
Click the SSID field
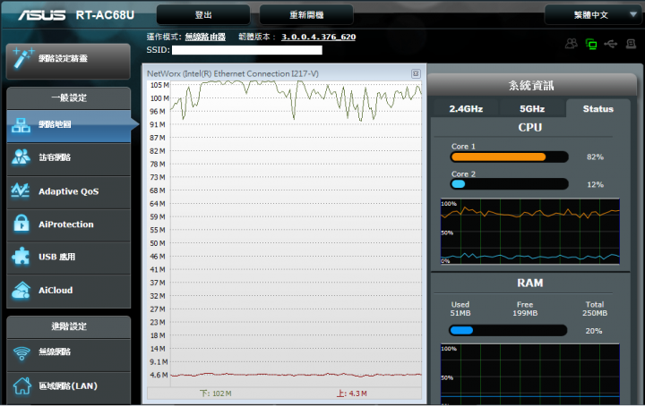click(x=247, y=50)
